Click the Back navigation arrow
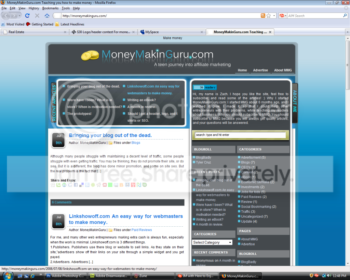The image size is (350, 280). pos(6,16)
